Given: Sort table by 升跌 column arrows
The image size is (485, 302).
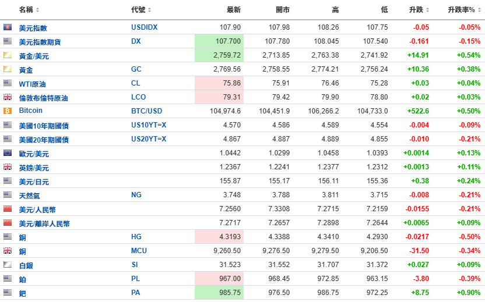Looking at the screenshot, I should 427,10.
